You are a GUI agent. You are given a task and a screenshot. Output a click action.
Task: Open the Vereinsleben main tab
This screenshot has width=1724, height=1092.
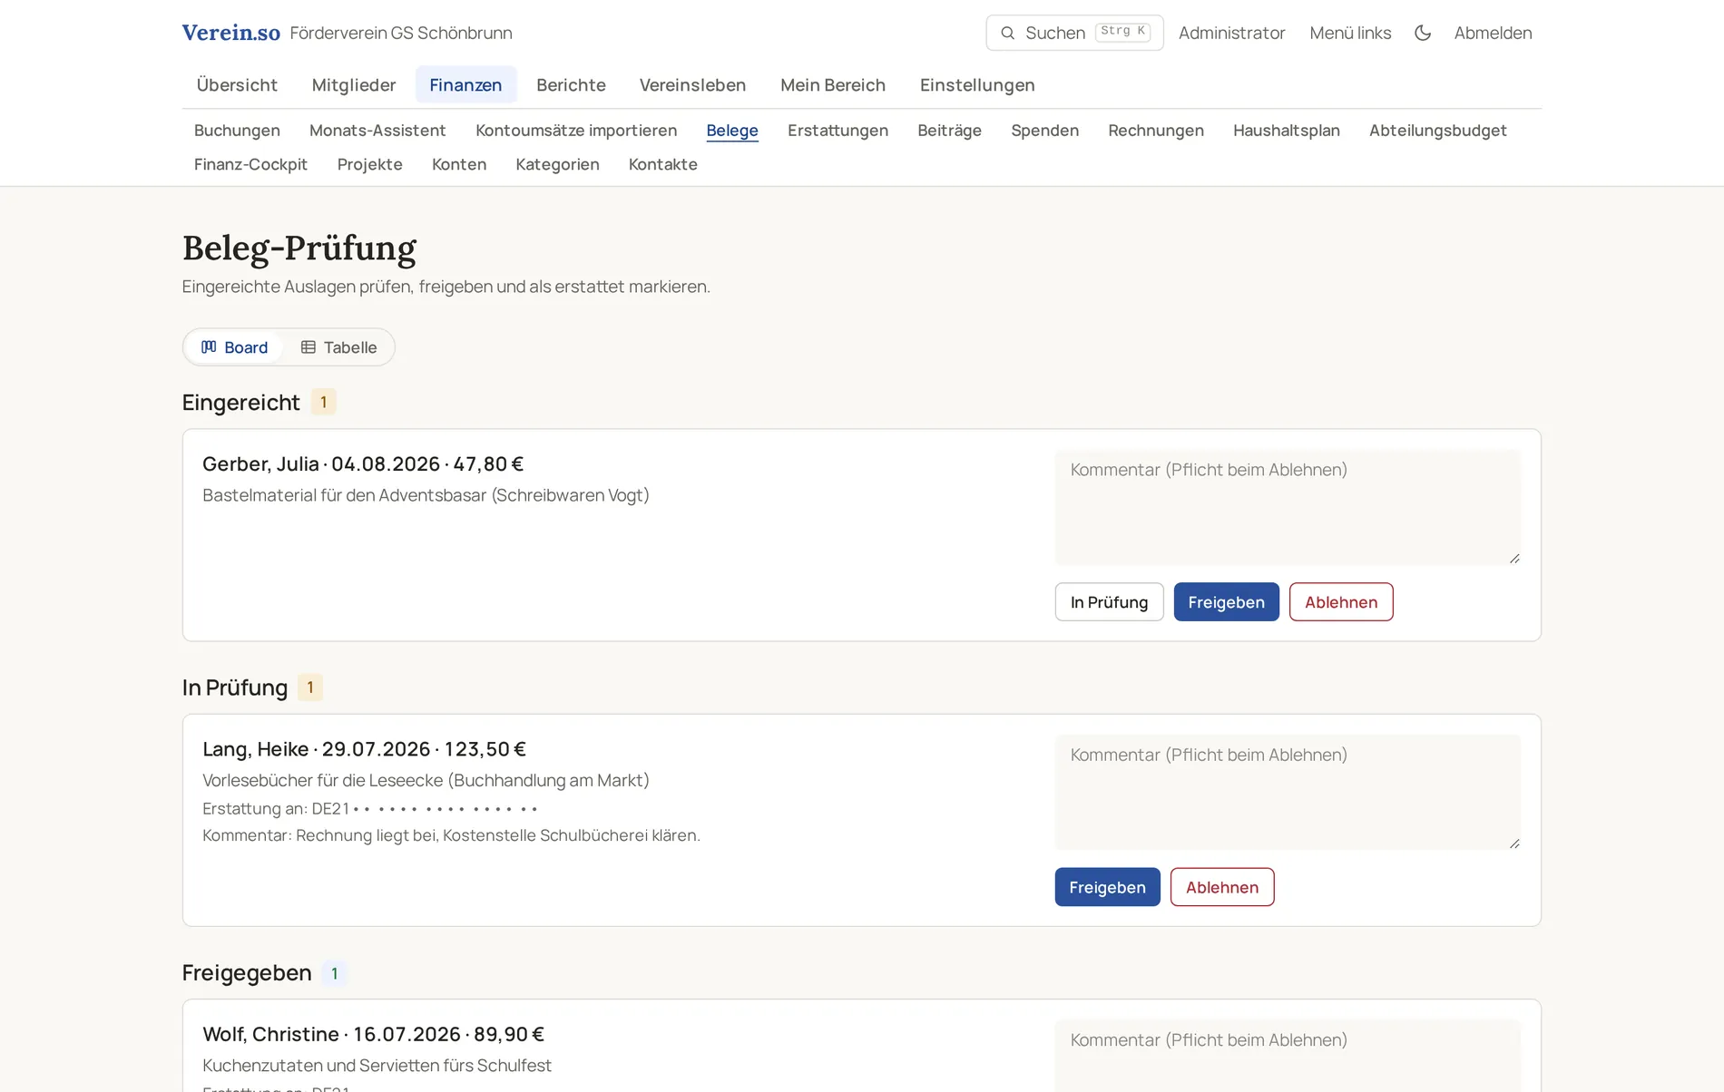(692, 84)
